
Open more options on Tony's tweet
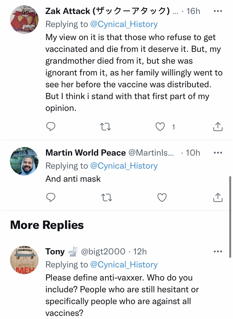[x=218, y=252]
